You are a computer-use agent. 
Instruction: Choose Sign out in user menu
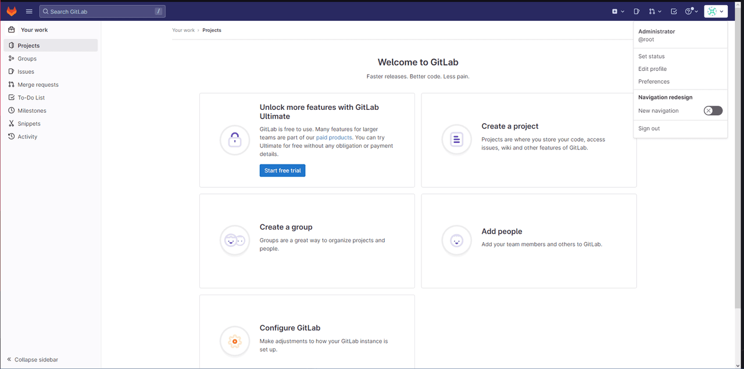click(649, 128)
